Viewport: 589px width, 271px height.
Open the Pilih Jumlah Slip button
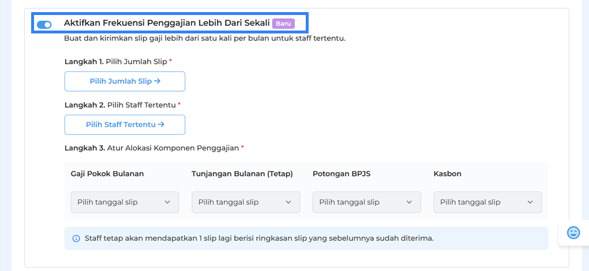click(x=125, y=81)
